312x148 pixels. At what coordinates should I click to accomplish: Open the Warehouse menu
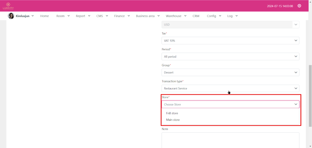(176, 16)
